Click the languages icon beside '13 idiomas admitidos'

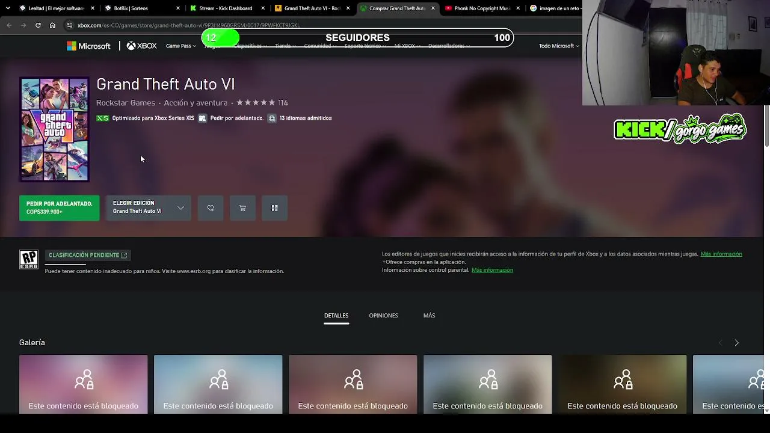[x=272, y=118]
